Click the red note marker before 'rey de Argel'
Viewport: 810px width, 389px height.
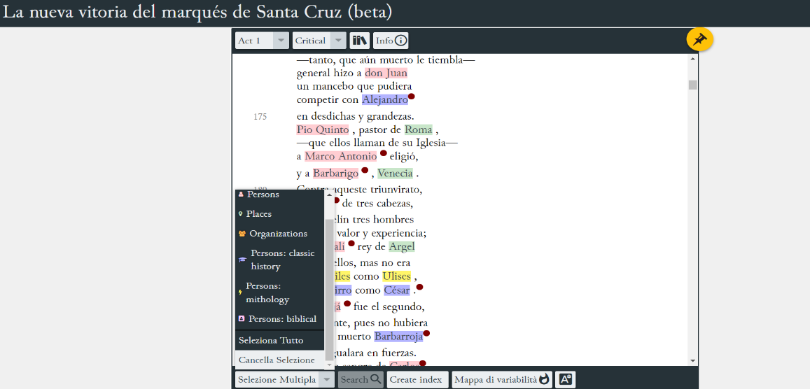click(x=351, y=243)
